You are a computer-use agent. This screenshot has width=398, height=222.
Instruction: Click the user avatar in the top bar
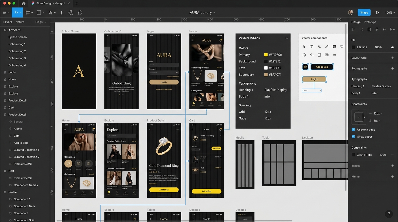[351, 12]
